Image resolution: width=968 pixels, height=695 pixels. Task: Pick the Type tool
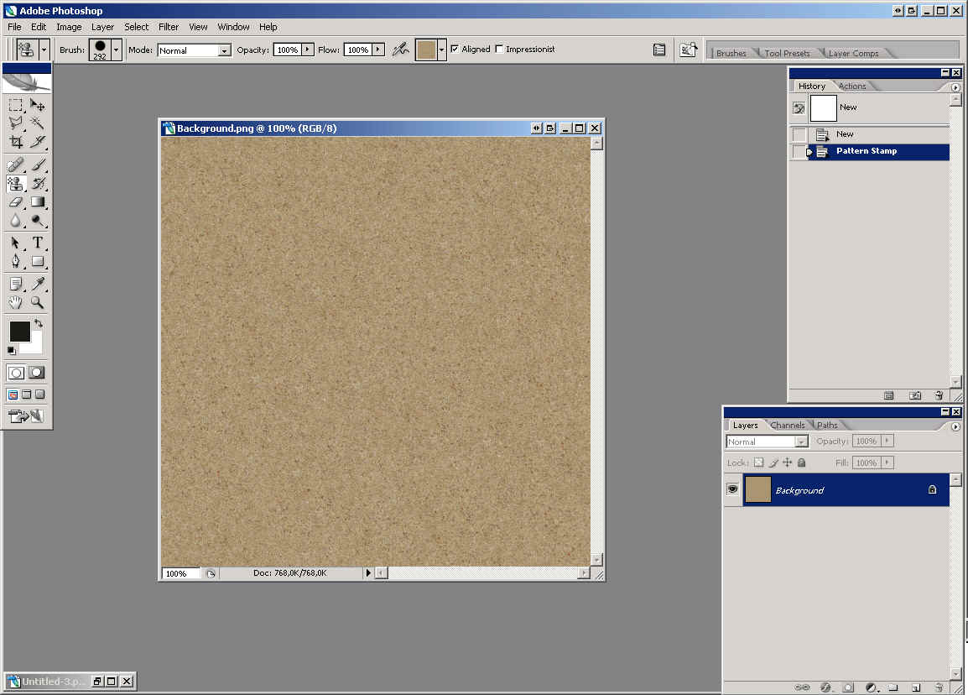(x=38, y=243)
